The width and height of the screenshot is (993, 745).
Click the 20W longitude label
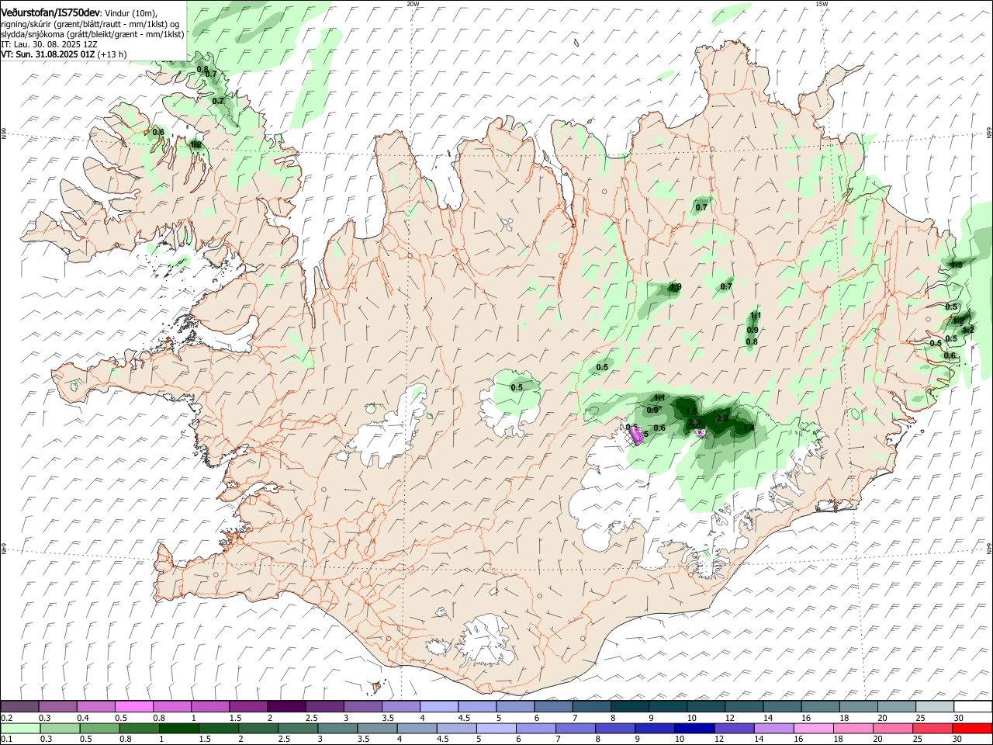point(413,4)
